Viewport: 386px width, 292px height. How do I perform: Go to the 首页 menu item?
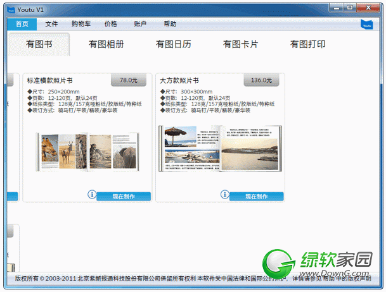coord(22,24)
